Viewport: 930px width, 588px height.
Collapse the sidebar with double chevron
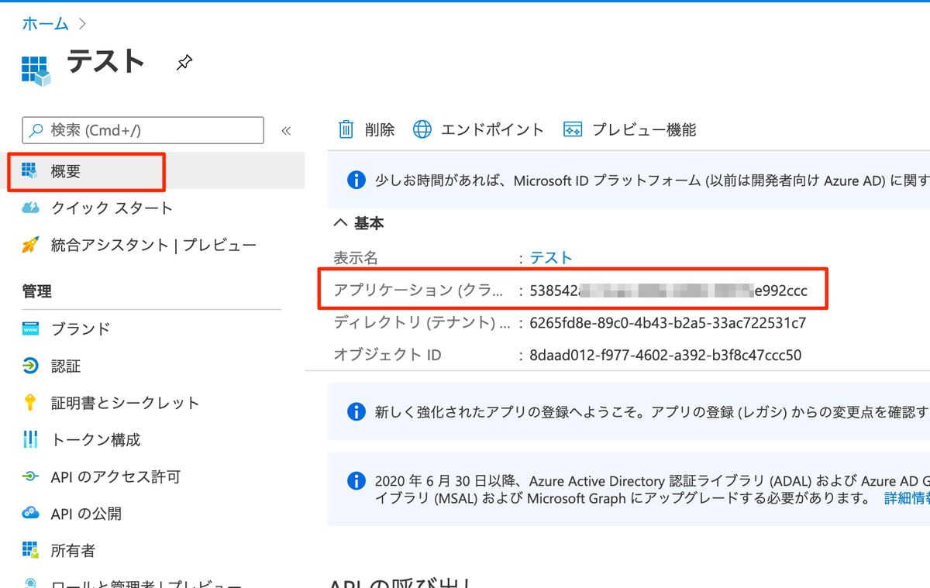(x=286, y=130)
